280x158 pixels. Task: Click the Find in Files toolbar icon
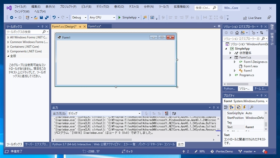tap(145, 18)
